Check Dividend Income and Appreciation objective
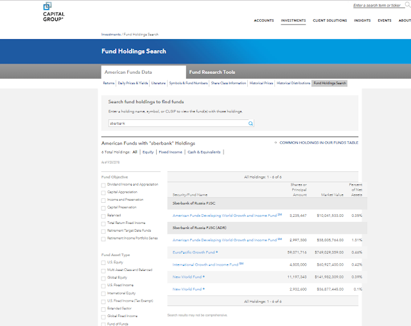Screen dimensions: 411x326 103,185
